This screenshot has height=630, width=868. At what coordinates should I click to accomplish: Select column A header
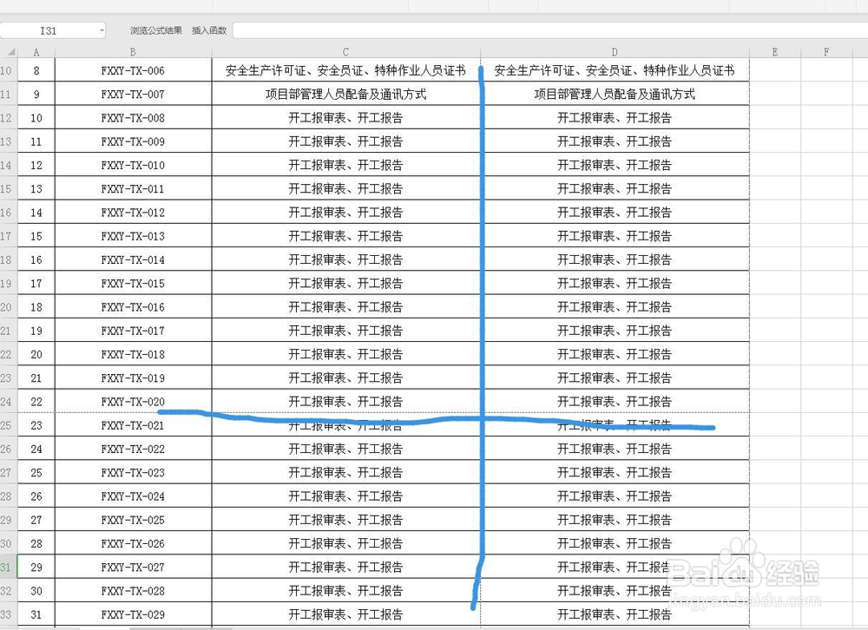[36, 52]
